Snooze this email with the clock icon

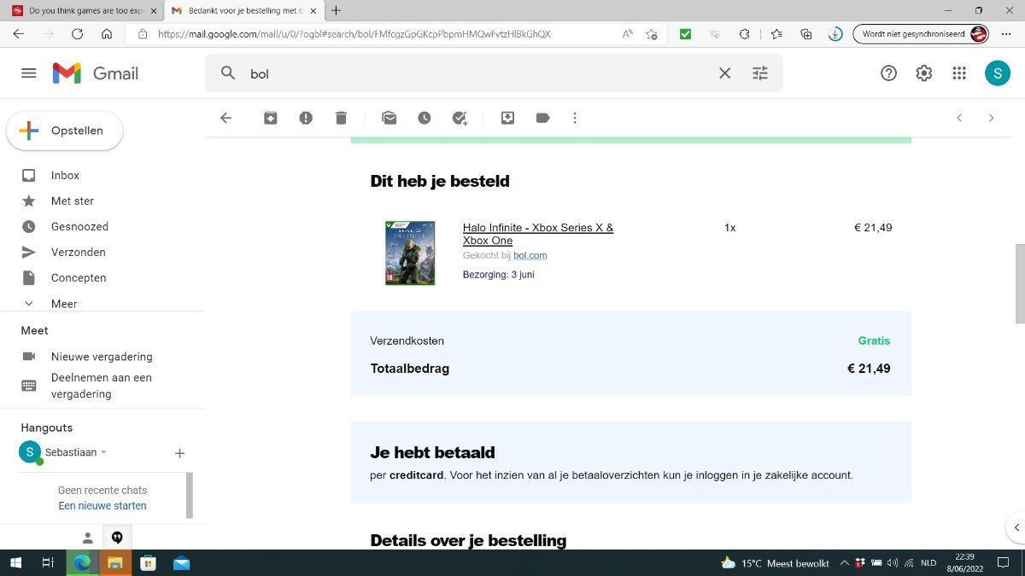(x=425, y=118)
